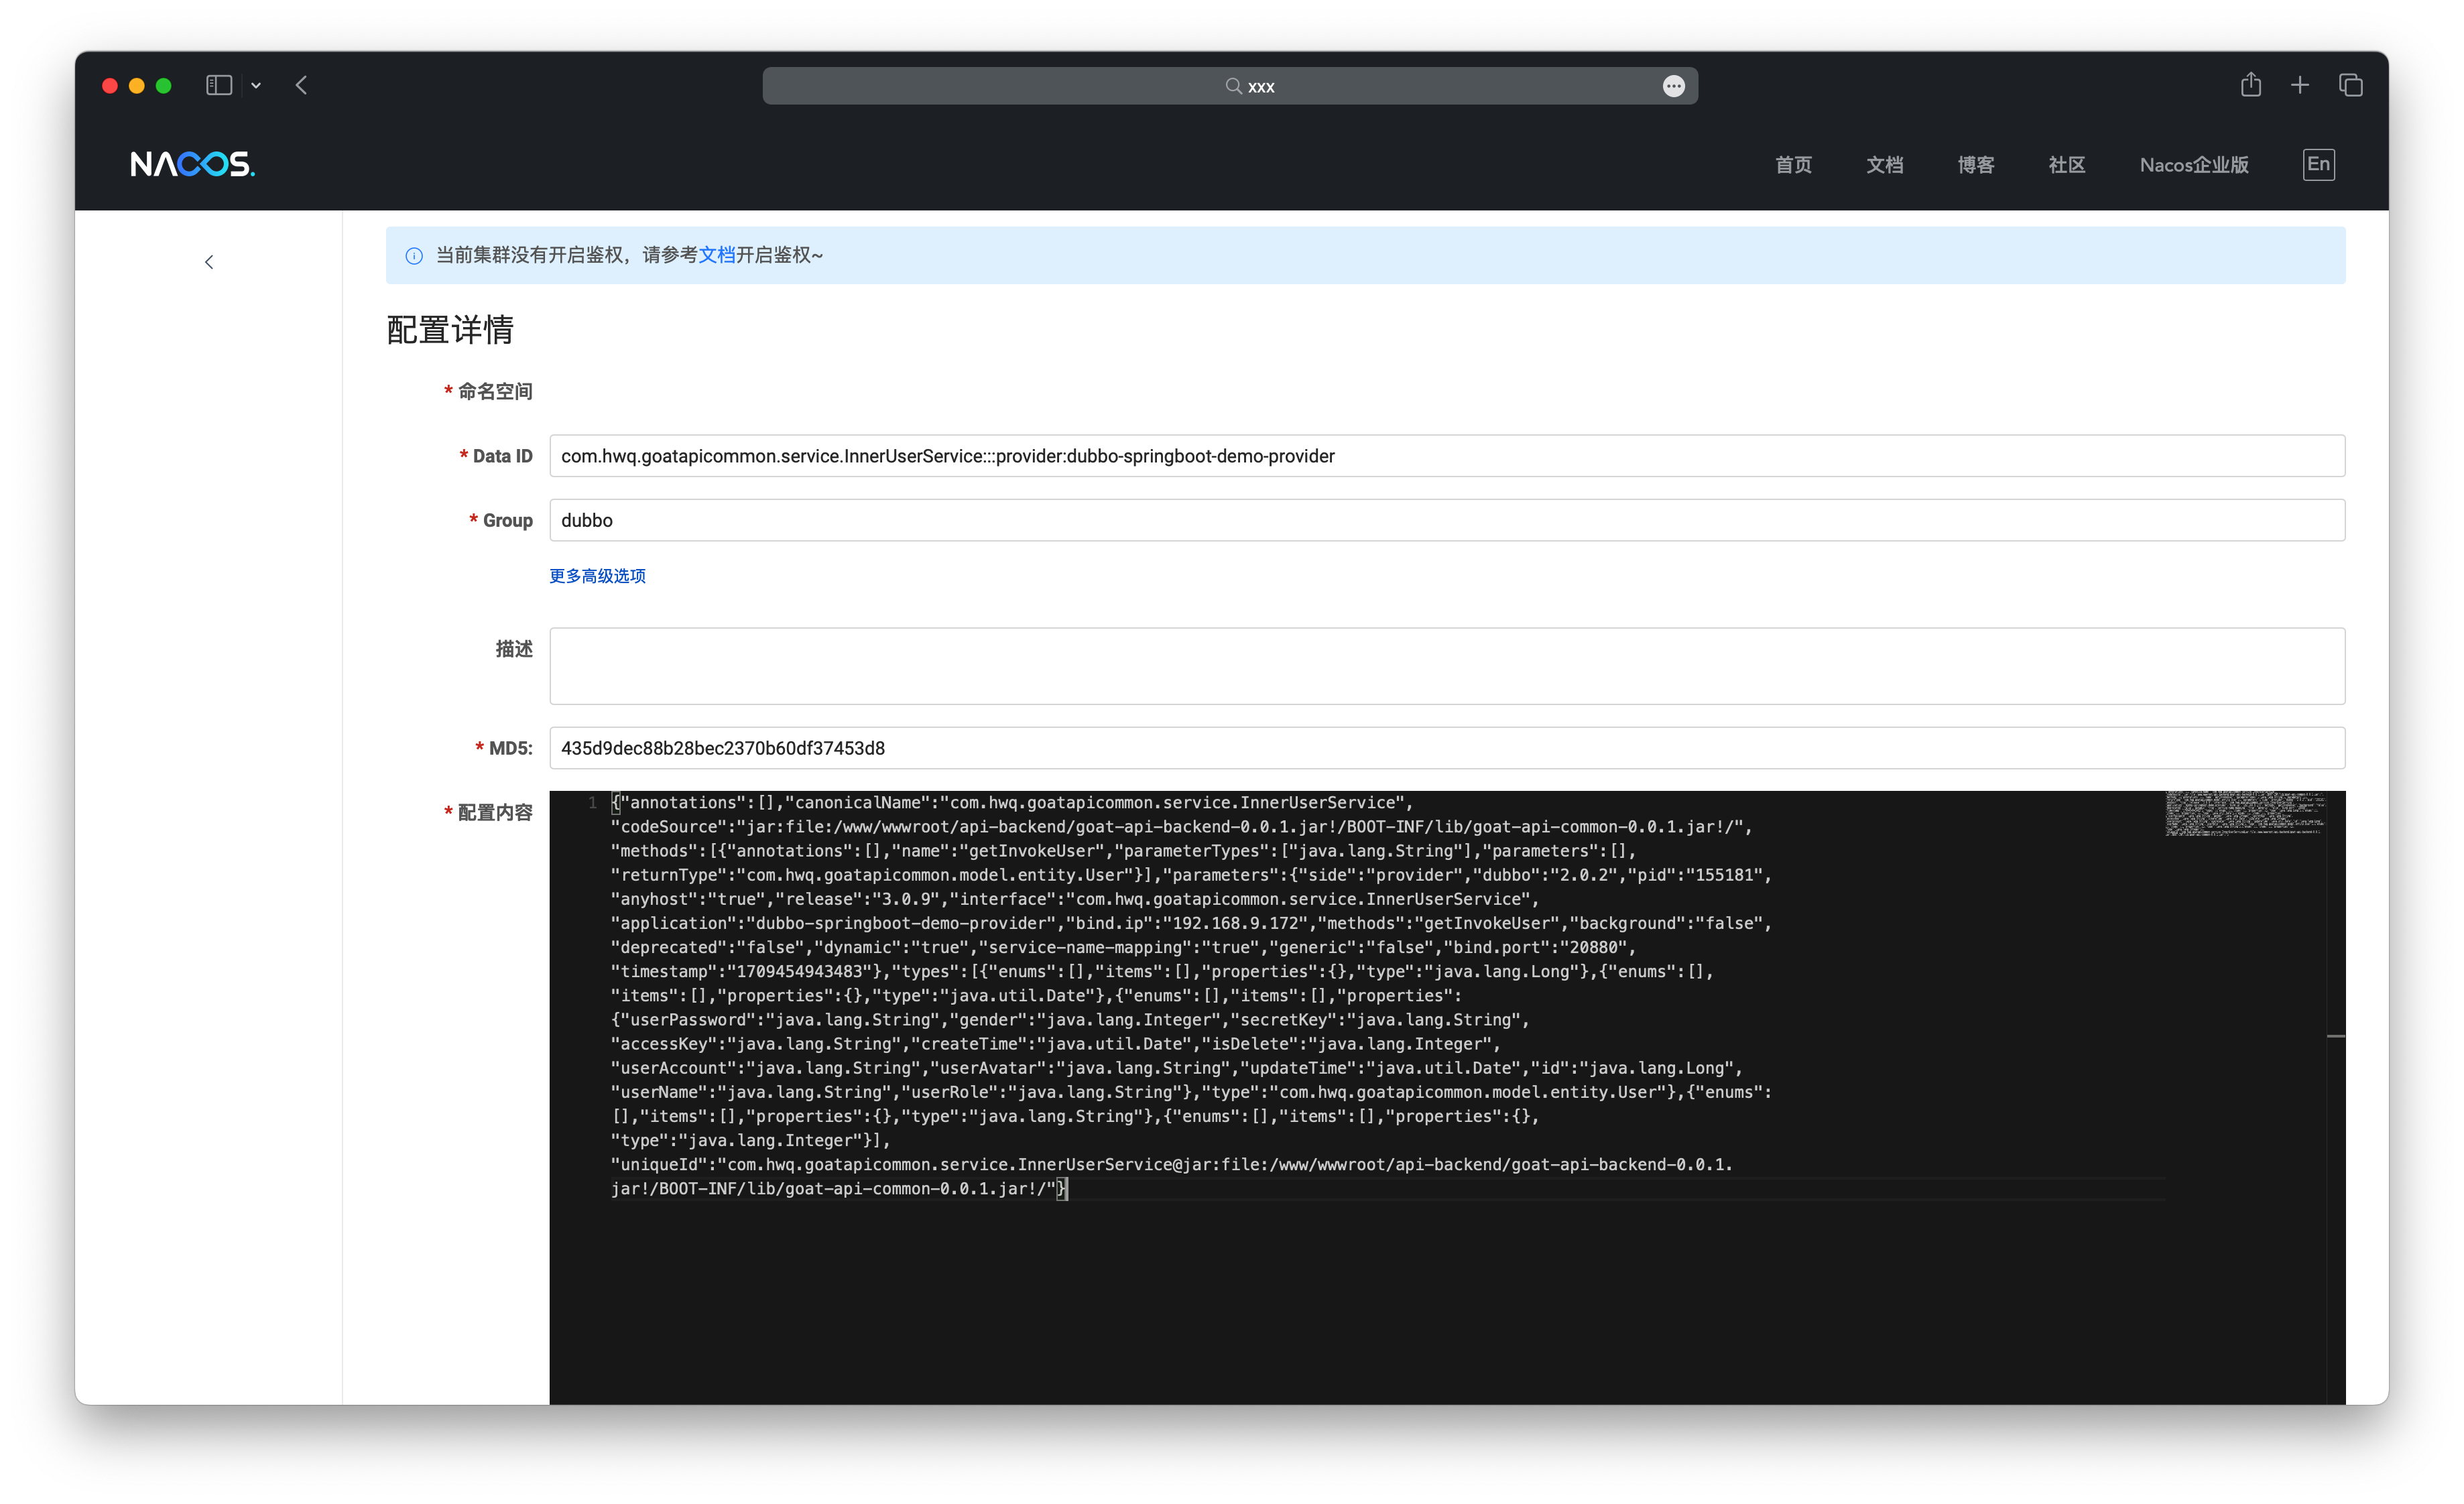Open the 首页 nav item
This screenshot has height=1504, width=2464.
(x=1793, y=165)
